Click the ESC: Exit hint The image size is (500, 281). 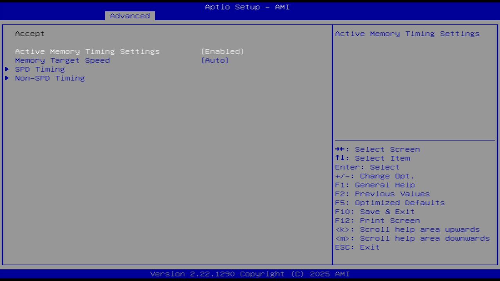coord(357,247)
